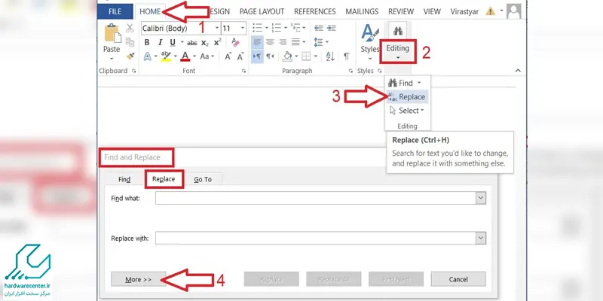603x301 pixels.
Task: Switch to the REFERENCES tab
Action: tap(315, 11)
